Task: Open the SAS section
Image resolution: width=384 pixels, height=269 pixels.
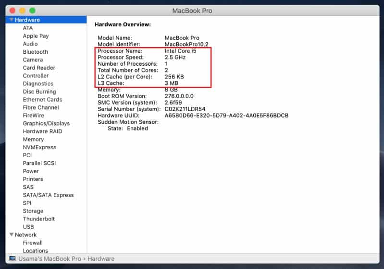Action: click(28, 187)
